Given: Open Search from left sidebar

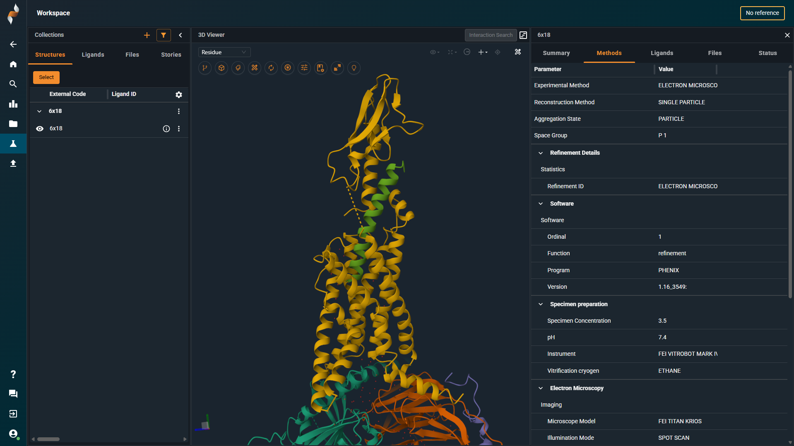Looking at the screenshot, I should pos(13,84).
